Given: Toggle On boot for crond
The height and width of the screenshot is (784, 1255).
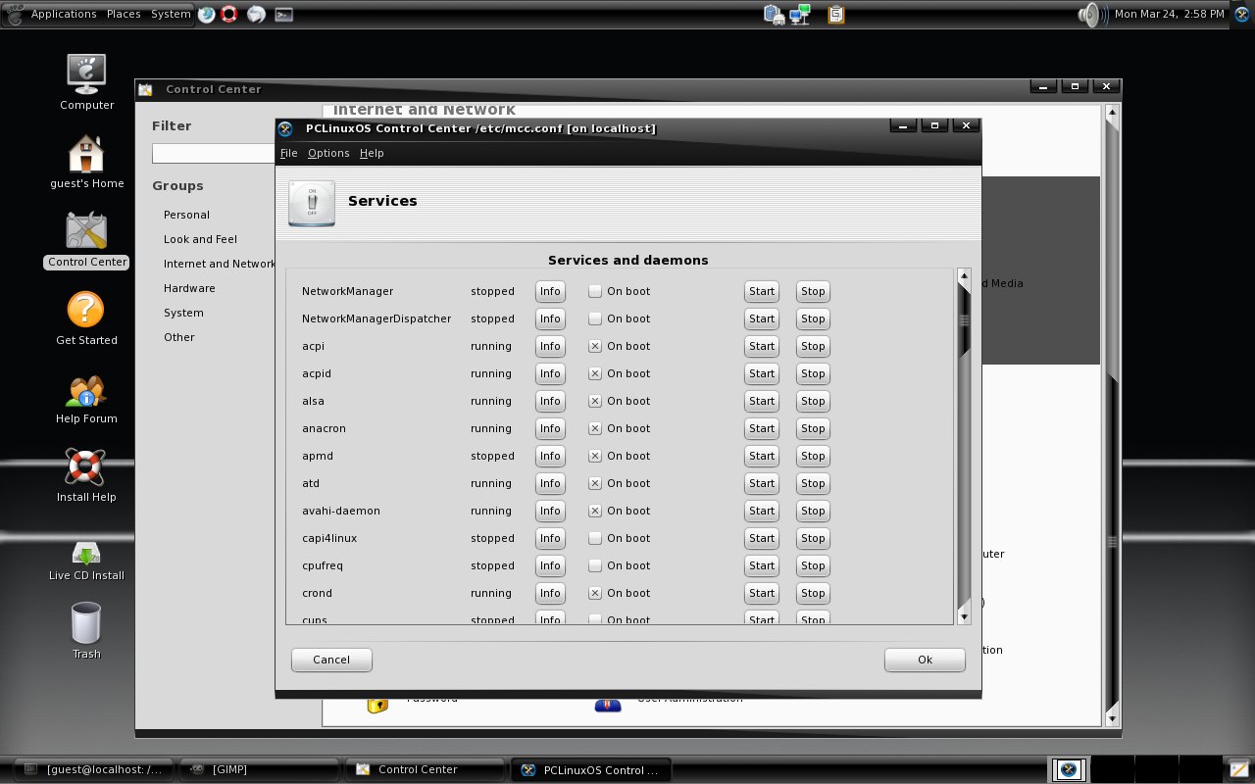Looking at the screenshot, I should (x=595, y=593).
